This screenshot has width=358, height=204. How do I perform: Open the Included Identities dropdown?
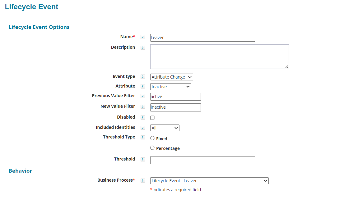165,128
